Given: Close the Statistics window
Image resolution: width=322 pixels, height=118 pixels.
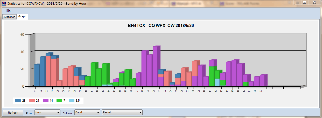Looking at the screenshot, I should tap(314, 2).
